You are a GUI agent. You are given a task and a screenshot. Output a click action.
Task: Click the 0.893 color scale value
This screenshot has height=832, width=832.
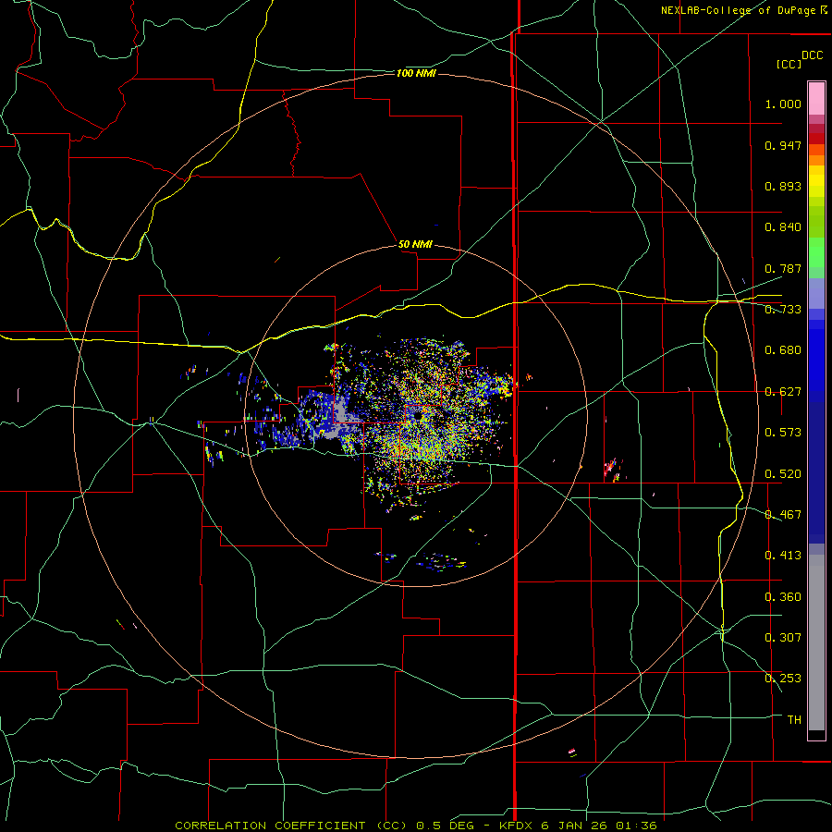point(783,186)
